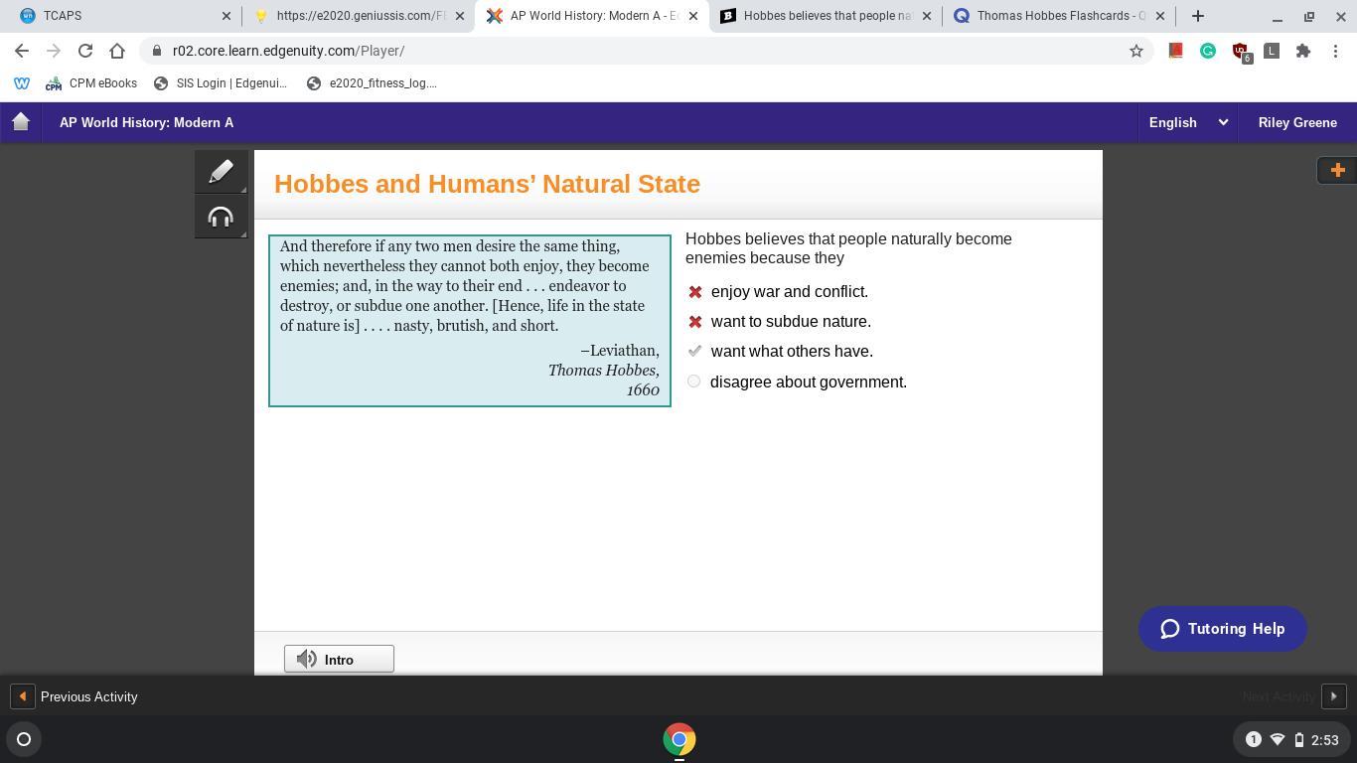Switch to Hobbes believes Brainly tab
Viewport: 1357px width, 763px height.
coord(827,16)
